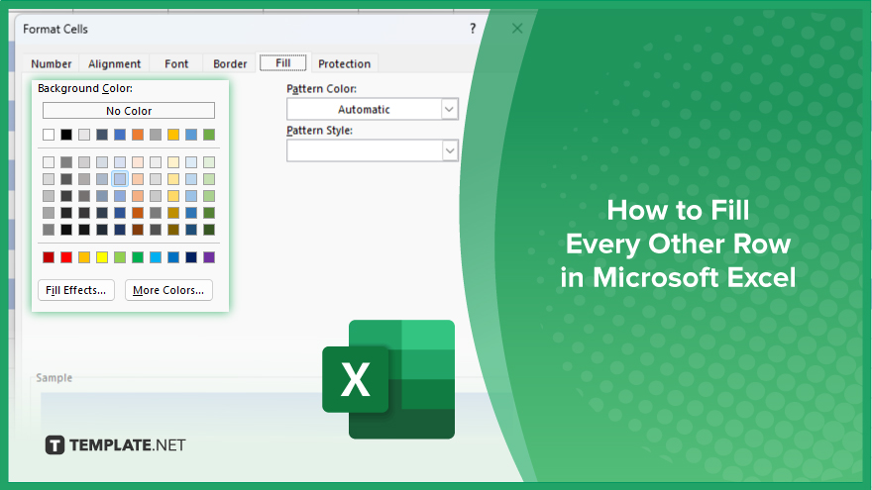872x490 pixels.
Task: Pick the dark navy standard color
Action: (190, 257)
